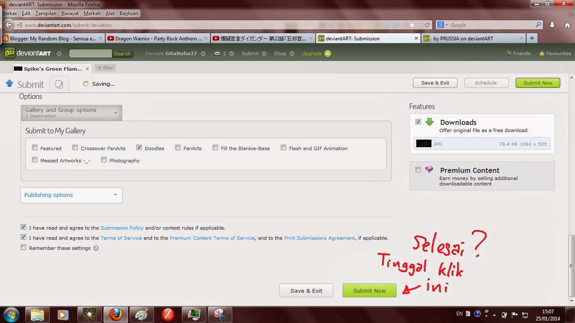Open dropdown arrow next to deviantART logo
Image resolution: width=575 pixels, height=323 pixels.
click(59, 54)
